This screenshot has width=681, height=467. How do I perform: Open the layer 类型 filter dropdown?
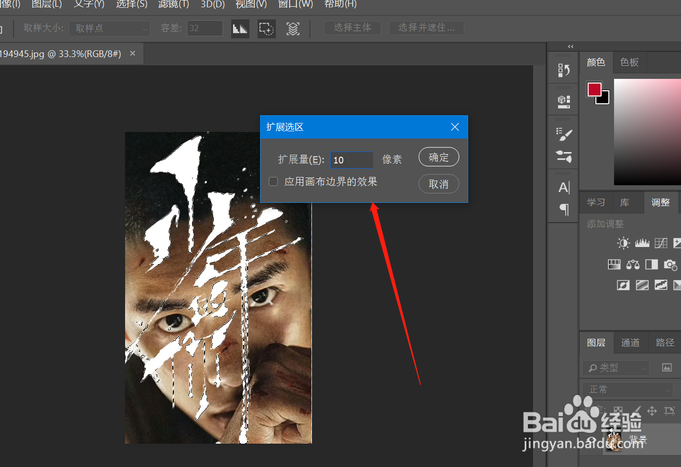click(616, 367)
